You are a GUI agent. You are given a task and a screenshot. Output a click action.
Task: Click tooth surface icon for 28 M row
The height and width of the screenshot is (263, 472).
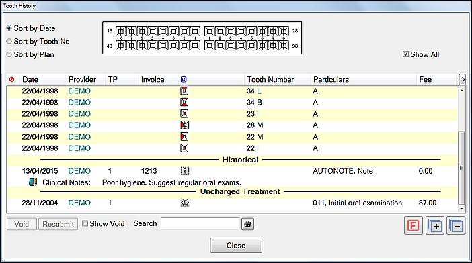(184, 125)
